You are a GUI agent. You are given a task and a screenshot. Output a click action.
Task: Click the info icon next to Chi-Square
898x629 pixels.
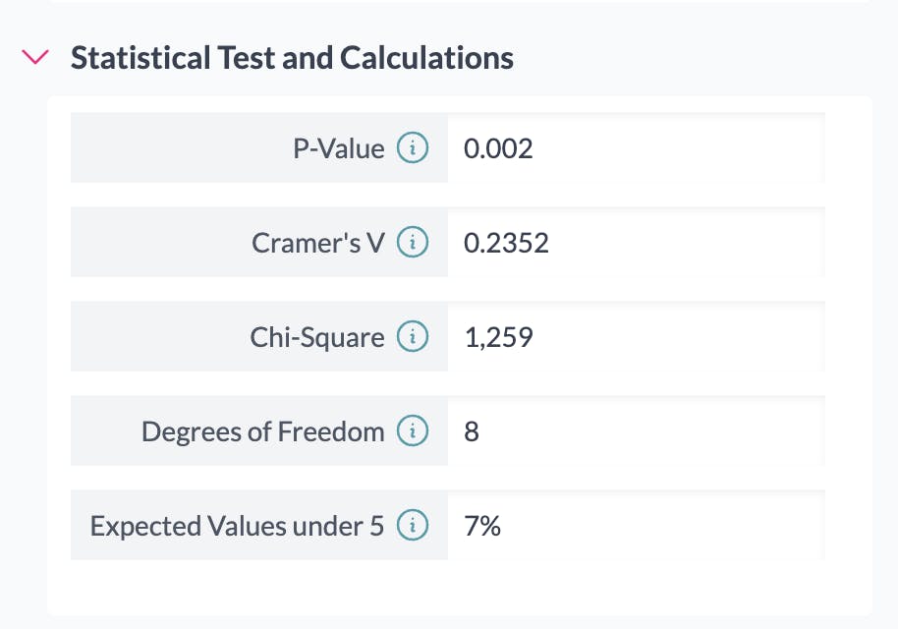[413, 338]
